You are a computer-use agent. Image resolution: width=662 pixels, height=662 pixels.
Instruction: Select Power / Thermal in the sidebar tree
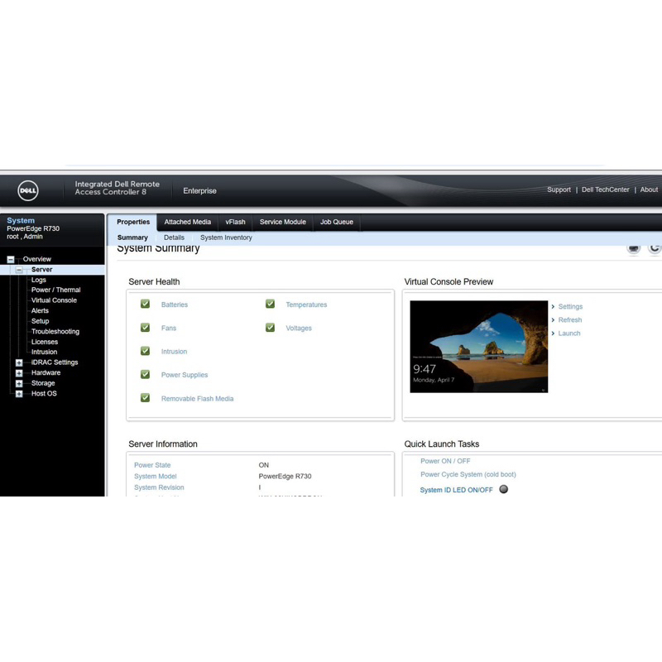[55, 290]
